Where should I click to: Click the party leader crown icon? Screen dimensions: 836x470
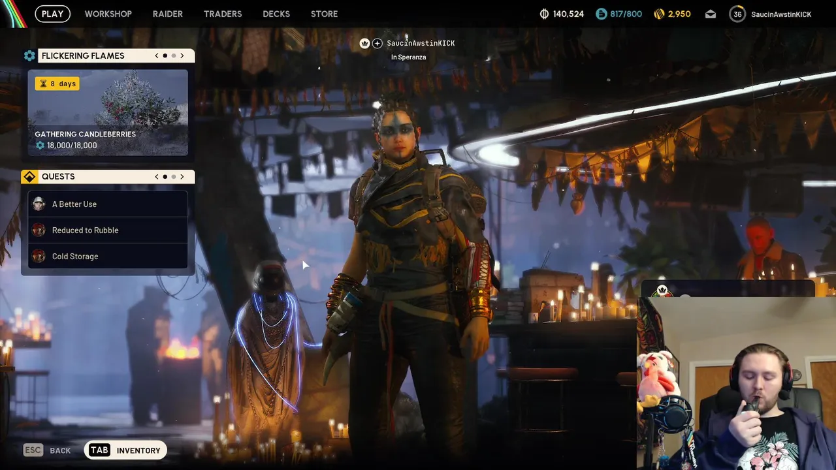(x=365, y=43)
